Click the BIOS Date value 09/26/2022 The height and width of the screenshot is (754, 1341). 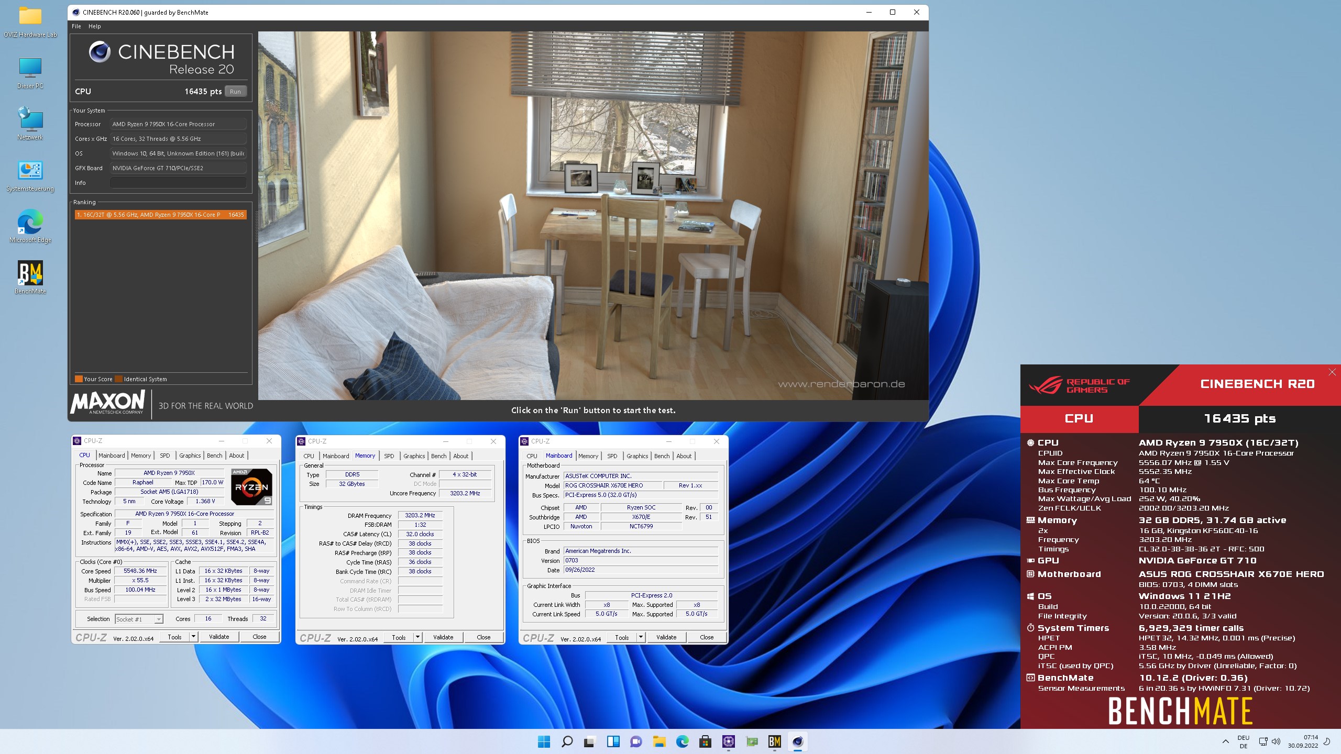pos(641,570)
